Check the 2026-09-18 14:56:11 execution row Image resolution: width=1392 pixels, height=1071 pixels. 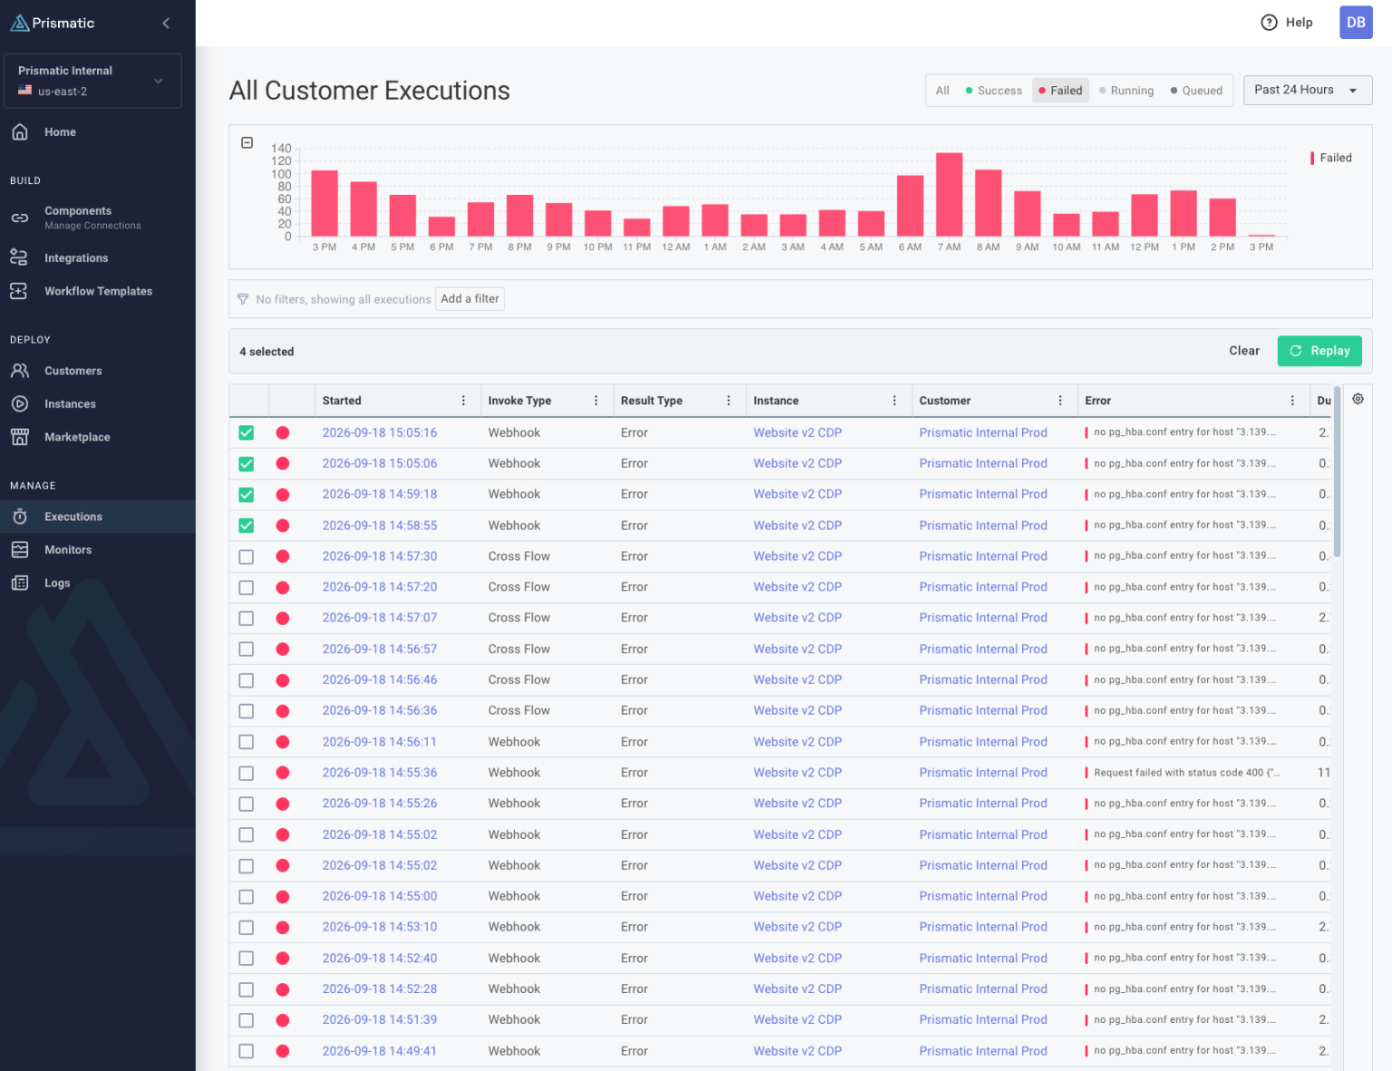pyautogui.click(x=246, y=742)
